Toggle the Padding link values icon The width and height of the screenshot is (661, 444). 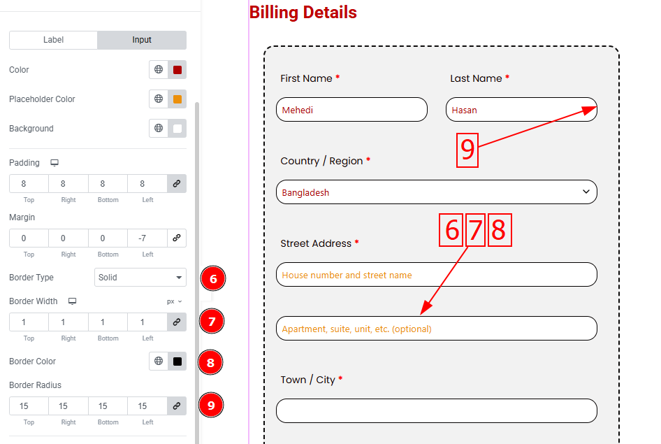point(177,184)
